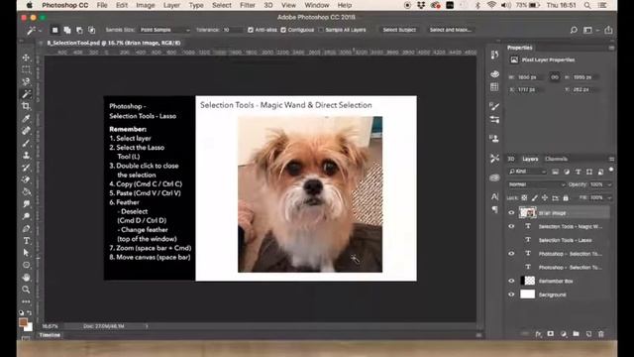Select the History Brush tool

pos(26,168)
